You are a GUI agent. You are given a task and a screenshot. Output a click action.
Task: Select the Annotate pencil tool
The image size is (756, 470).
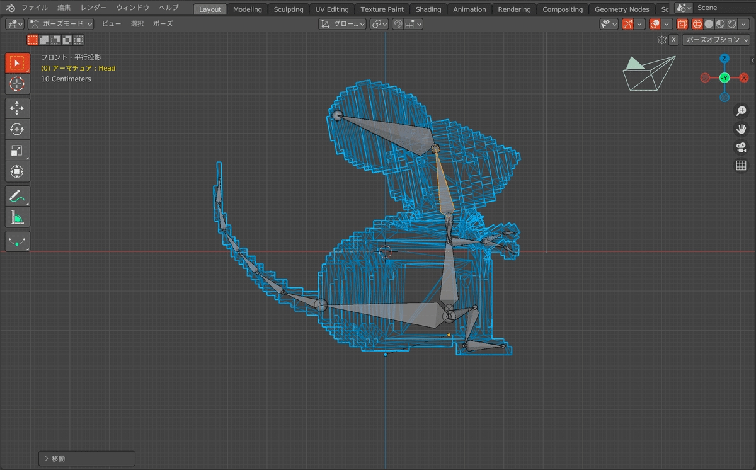click(x=17, y=196)
